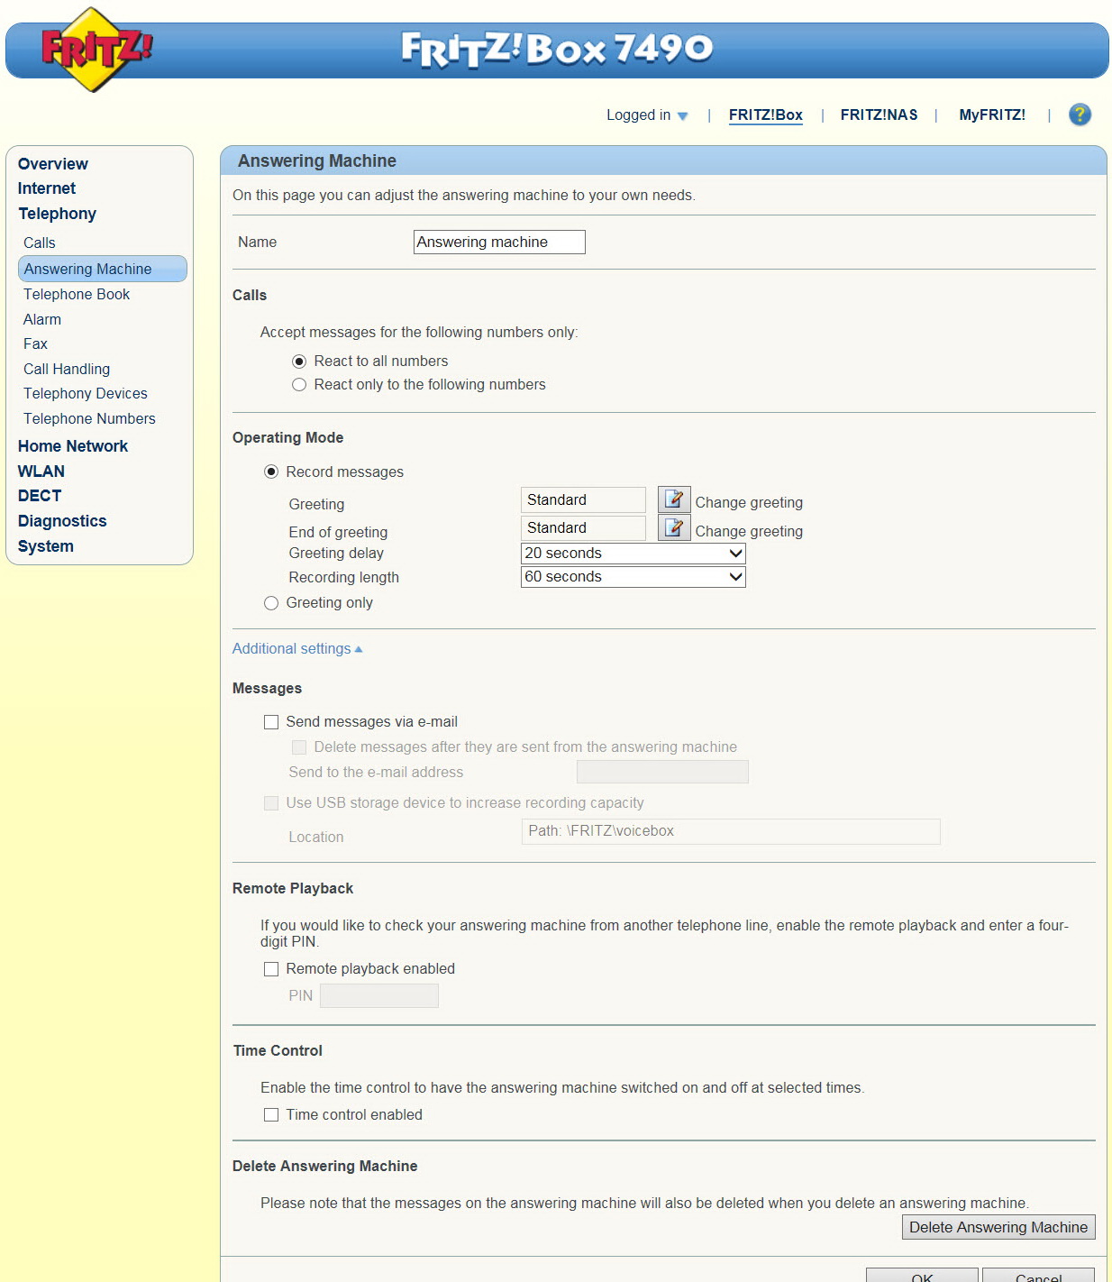Click the edit icon for End of greeting
Screen dimensions: 1112x1282
click(674, 527)
